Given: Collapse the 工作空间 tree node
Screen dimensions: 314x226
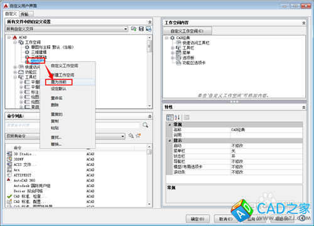Looking at the screenshot, I should [x=15, y=42].
